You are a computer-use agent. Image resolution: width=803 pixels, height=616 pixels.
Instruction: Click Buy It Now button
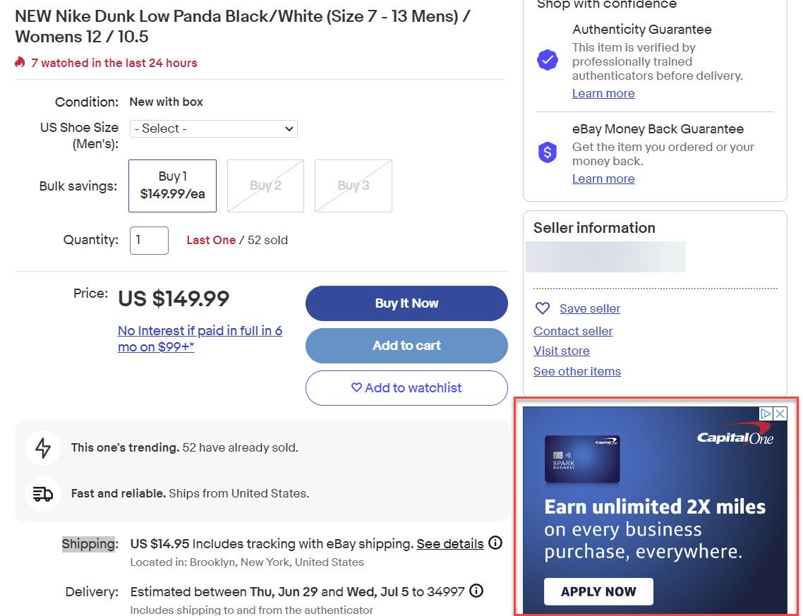click(x=406, y=303)
